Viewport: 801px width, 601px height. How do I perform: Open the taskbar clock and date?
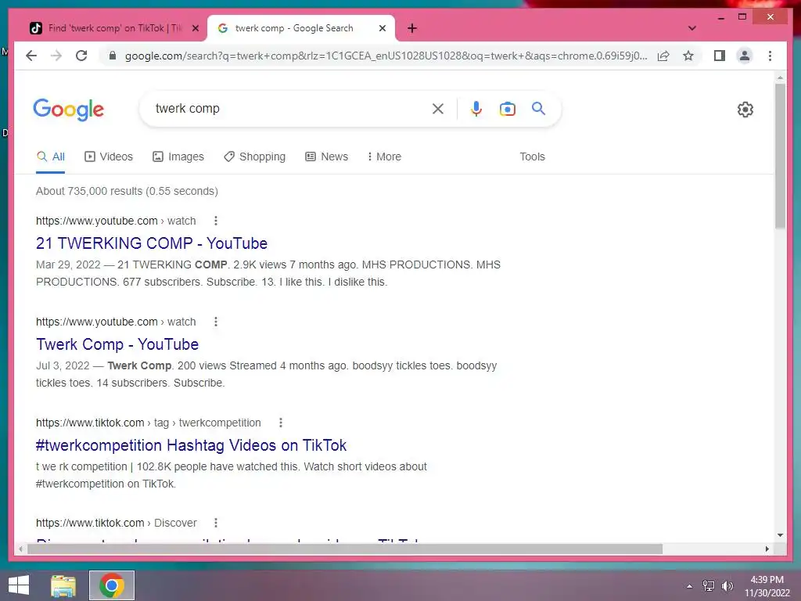point(767,586)
